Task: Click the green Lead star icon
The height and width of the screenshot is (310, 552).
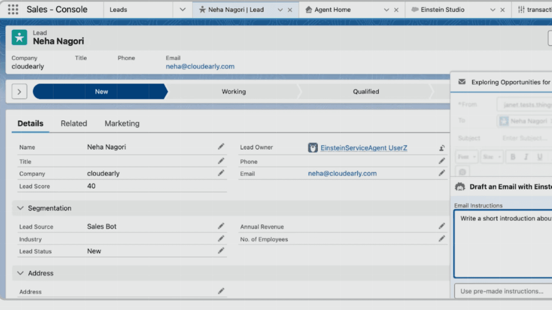Action: pos(19,37)
